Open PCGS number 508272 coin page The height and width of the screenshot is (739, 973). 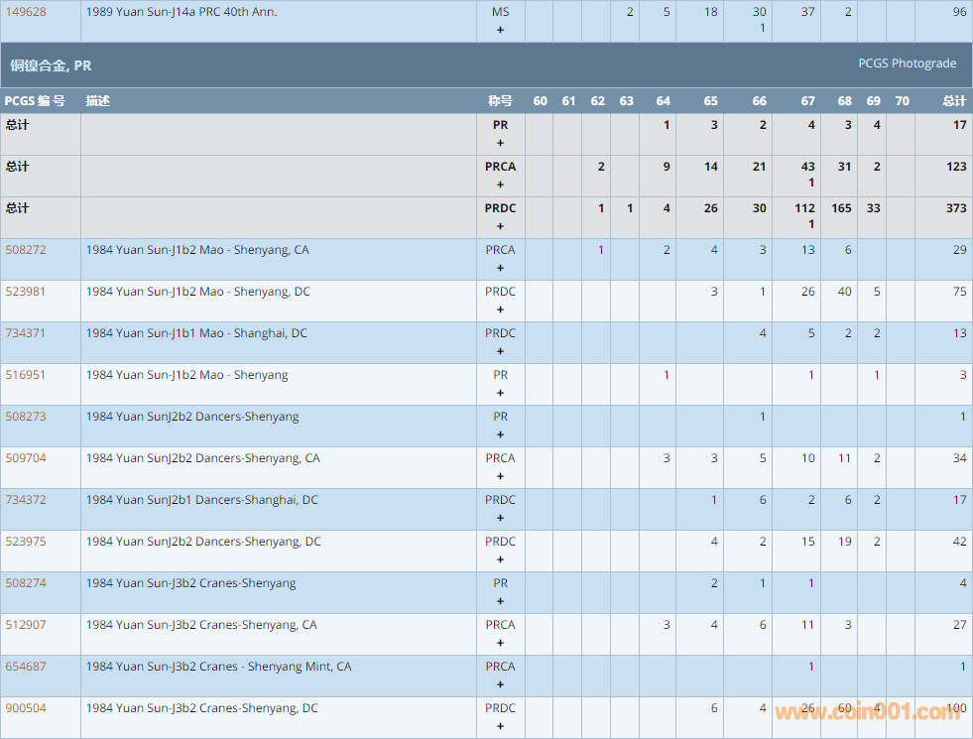[26, 250]
